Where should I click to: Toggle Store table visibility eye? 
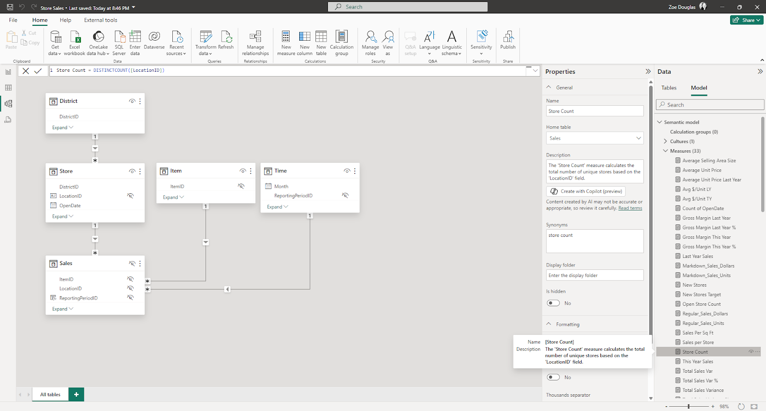click(x=132, y=171)
